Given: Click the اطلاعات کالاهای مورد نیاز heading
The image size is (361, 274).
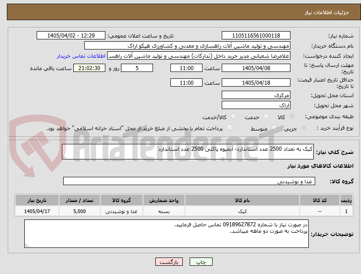Looking at the screenshot, I should click(x=320, y=166).
